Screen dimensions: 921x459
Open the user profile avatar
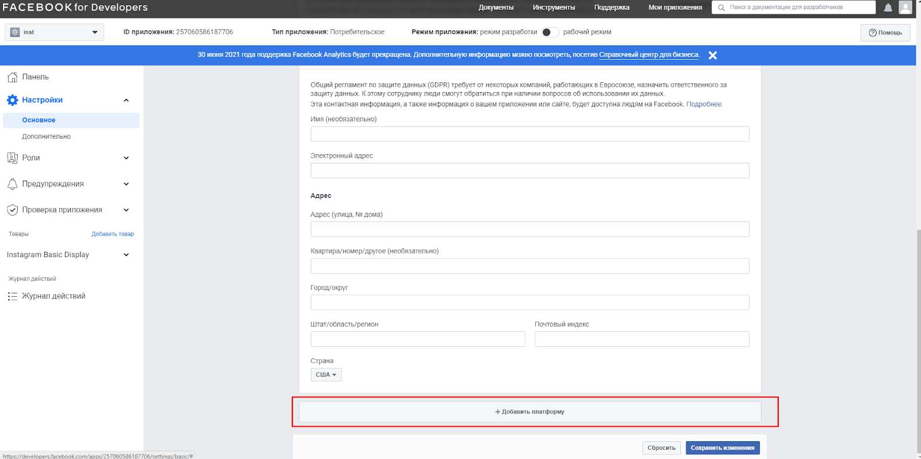point(905,7)
